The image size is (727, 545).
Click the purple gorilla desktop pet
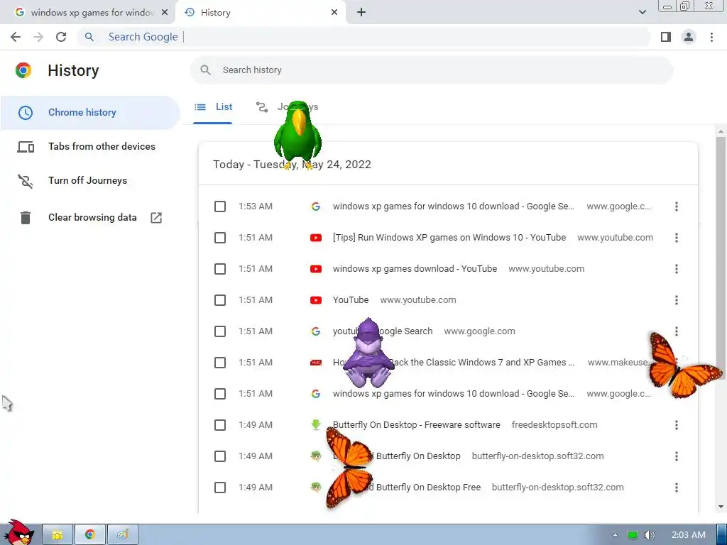click(x=368, y=353)
